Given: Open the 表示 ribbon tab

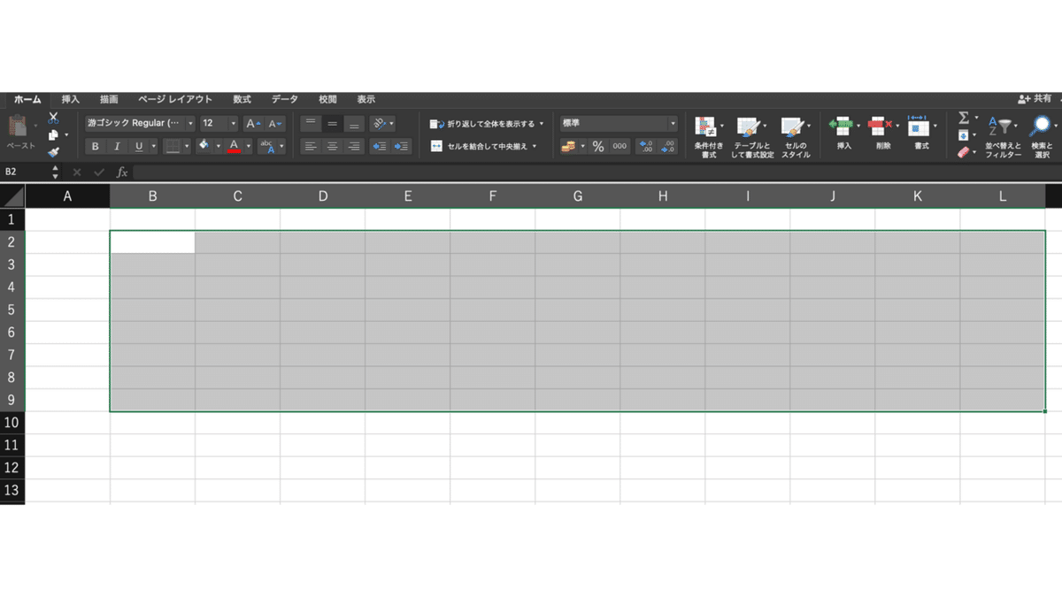Looking at the screenshot, I should pos(366,99).
